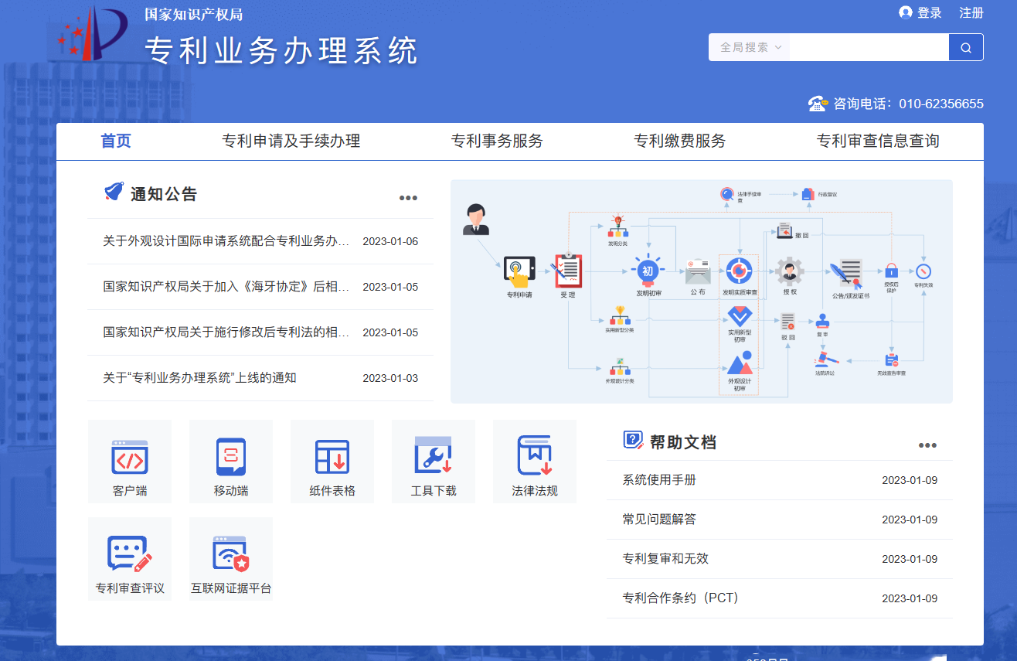Open the 专利复审和无效 help document
The height and width of the screenshot is (661, 1017).
pyautogui.click(x=665, y=559)
